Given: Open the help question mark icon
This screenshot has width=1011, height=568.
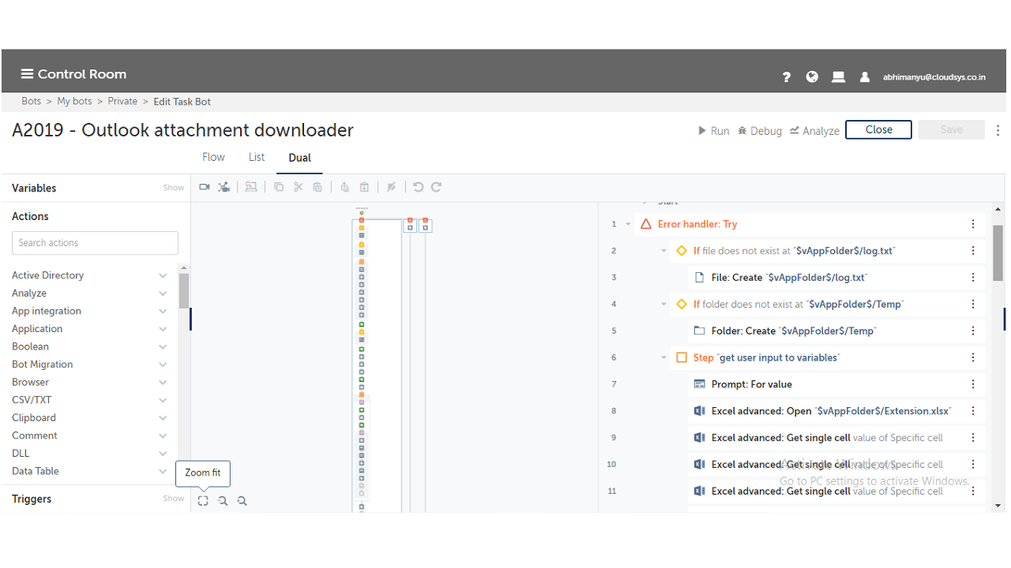Looking at the screenshot, I should (787, 77).
